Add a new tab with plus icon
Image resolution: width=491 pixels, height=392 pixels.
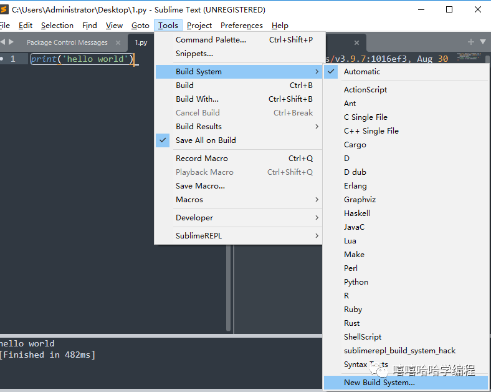[x=470, y=42]
